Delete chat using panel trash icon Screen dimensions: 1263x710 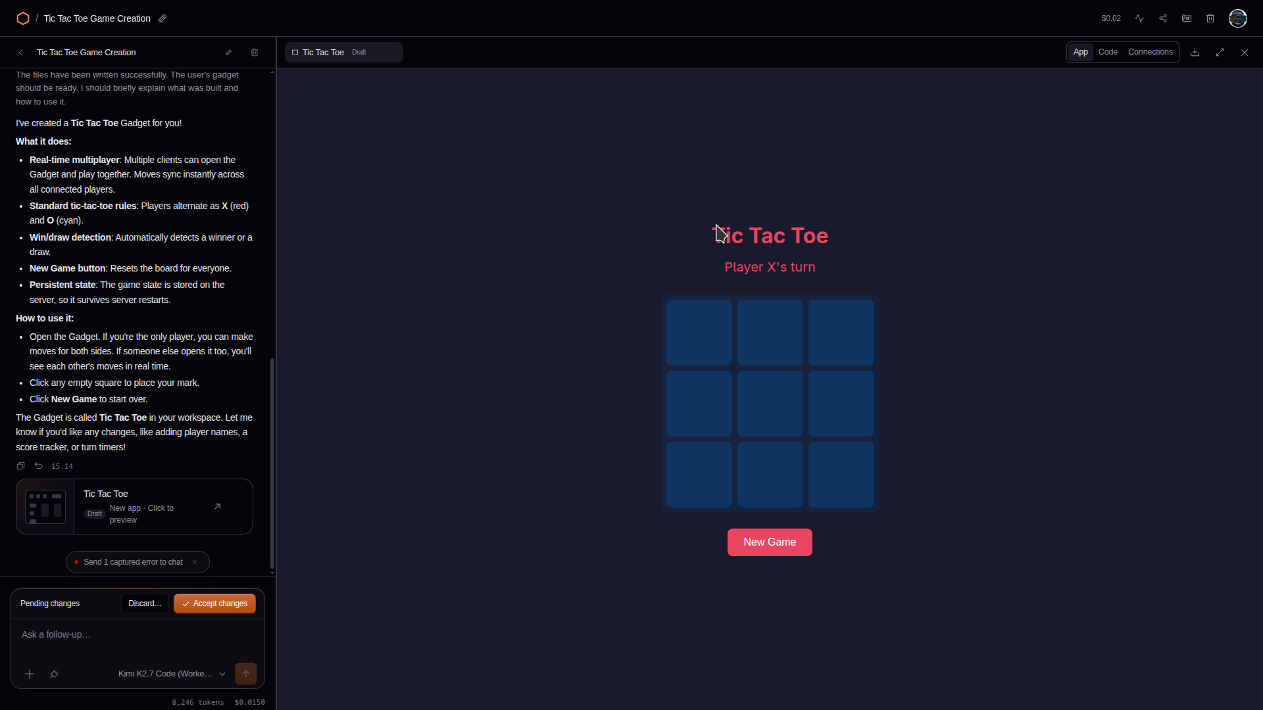(255, 53)
